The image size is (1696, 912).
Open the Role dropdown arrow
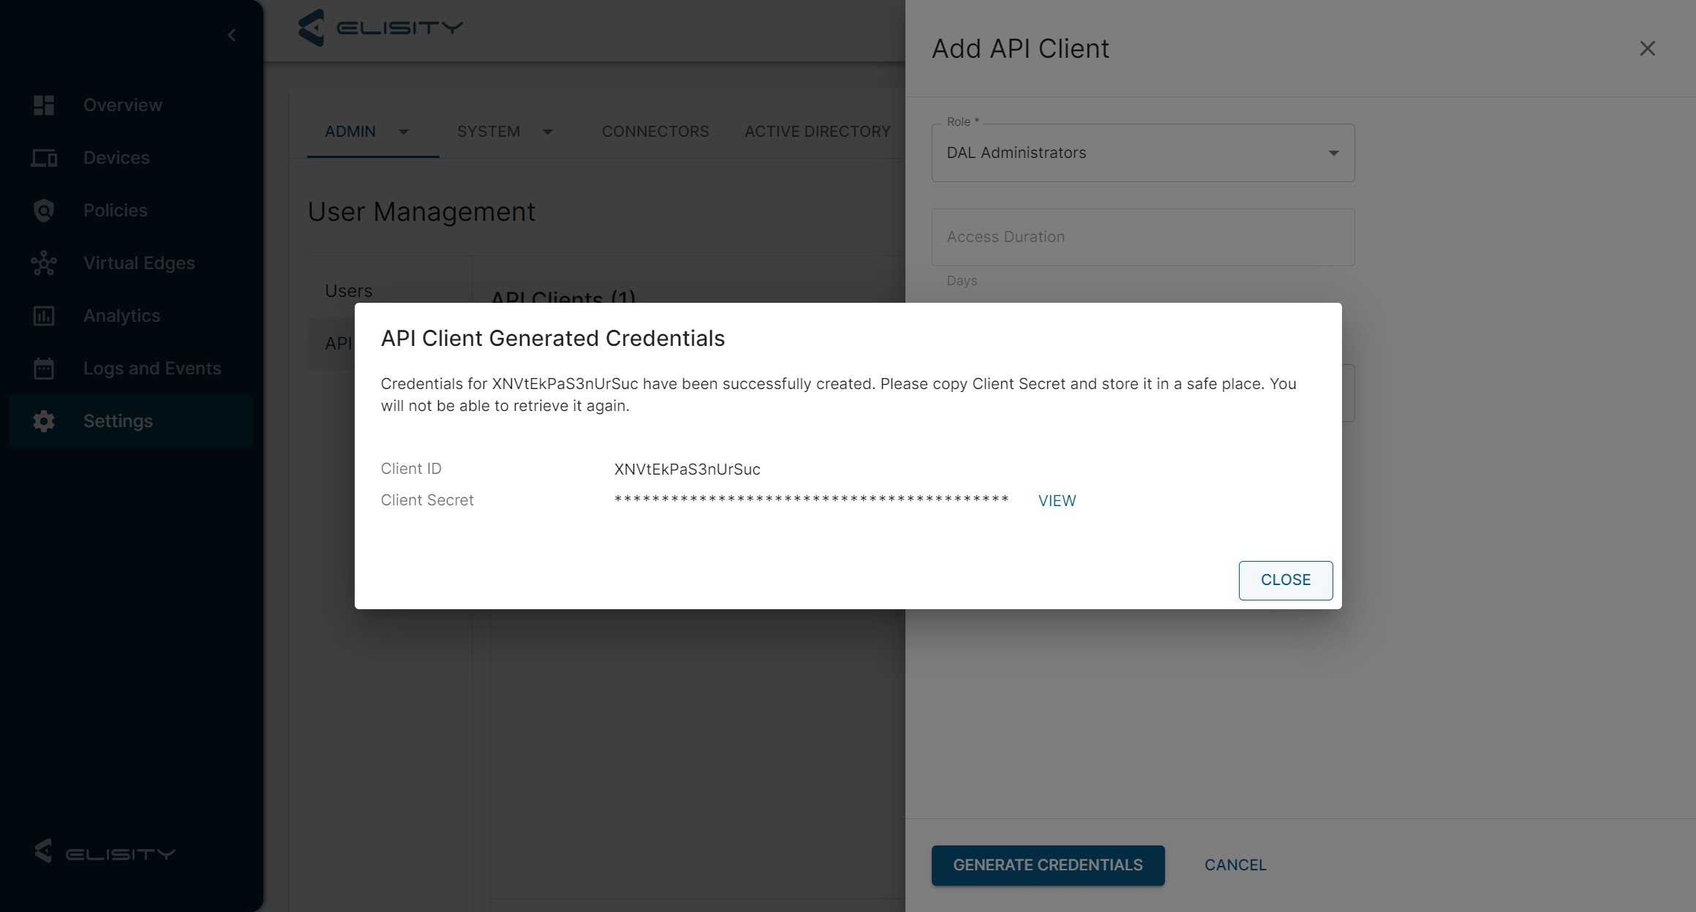point(1333,153)
